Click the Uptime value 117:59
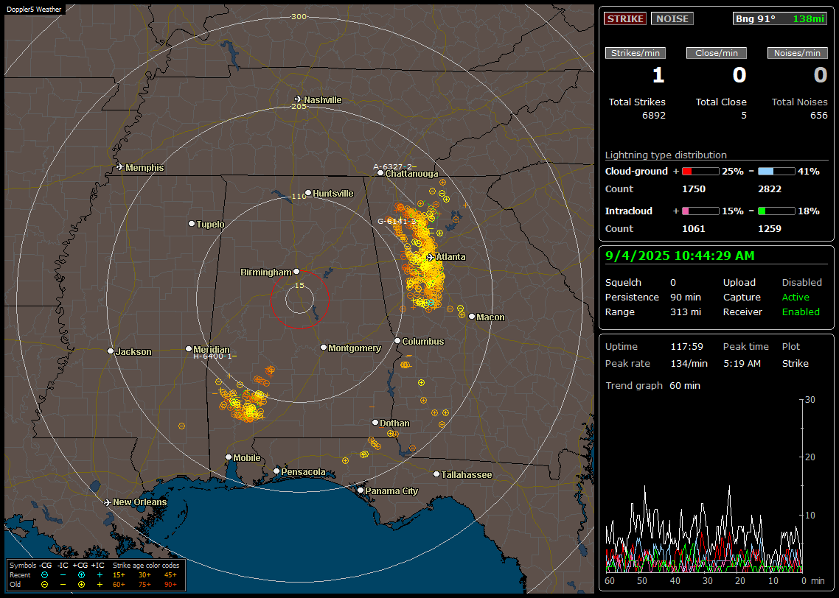The height and width of the screenshot is (598, 839). point(686,347)
